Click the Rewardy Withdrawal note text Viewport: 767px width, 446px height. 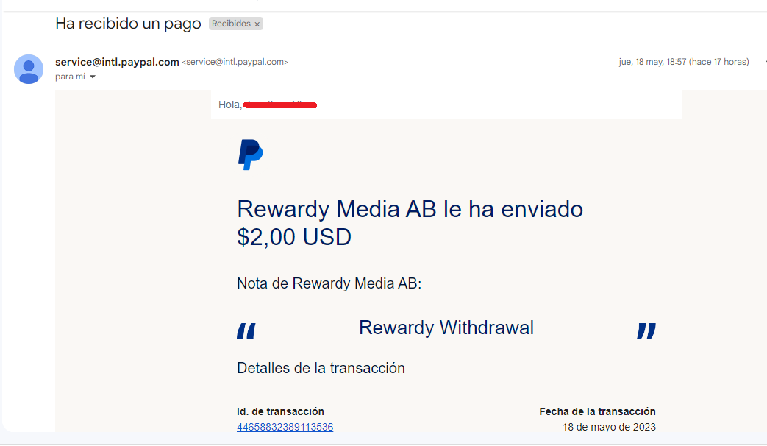coord(446,328)
